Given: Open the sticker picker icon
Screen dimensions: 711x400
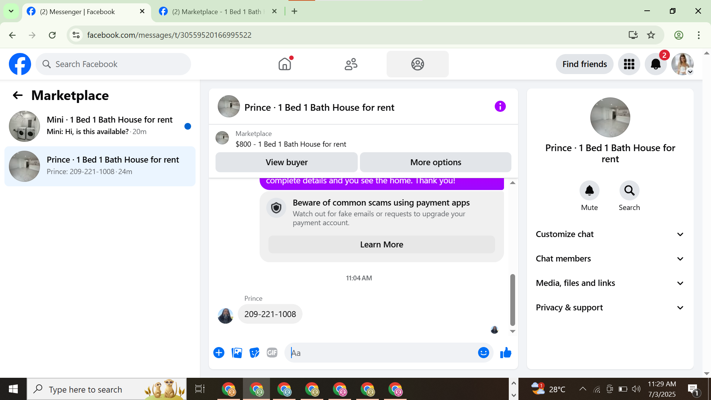Looking at the screenshot, I should click(x=254, y=353).
